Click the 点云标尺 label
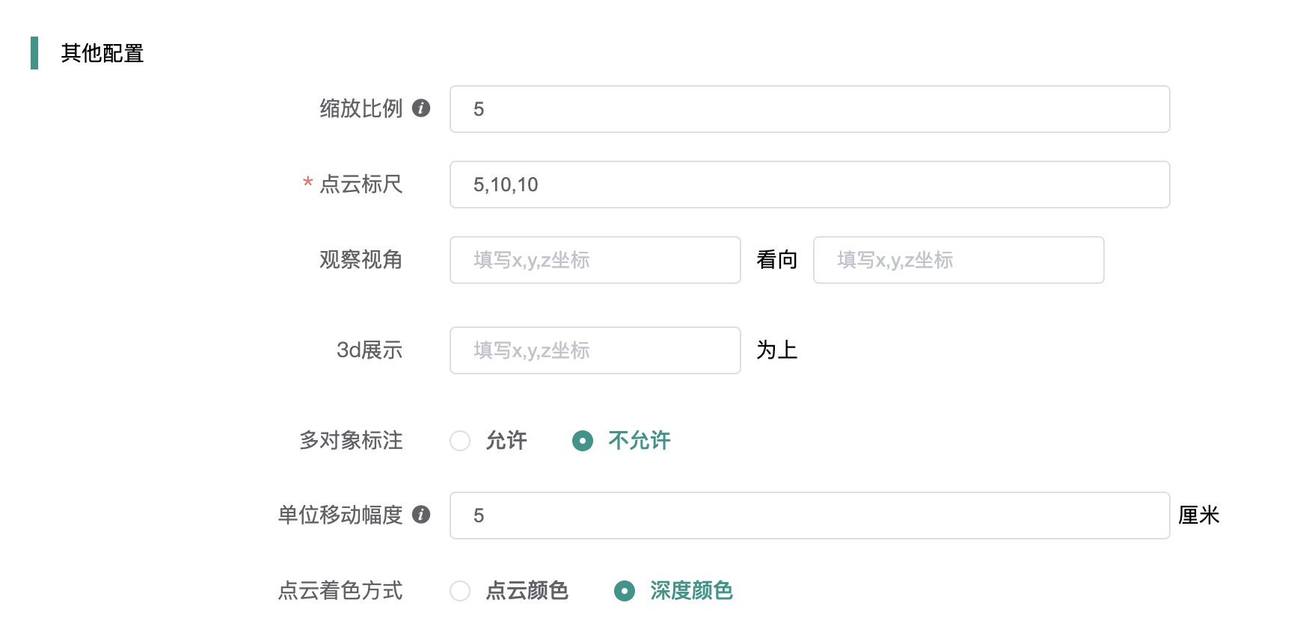The image size is (1297, 644). tap(361, 185)
